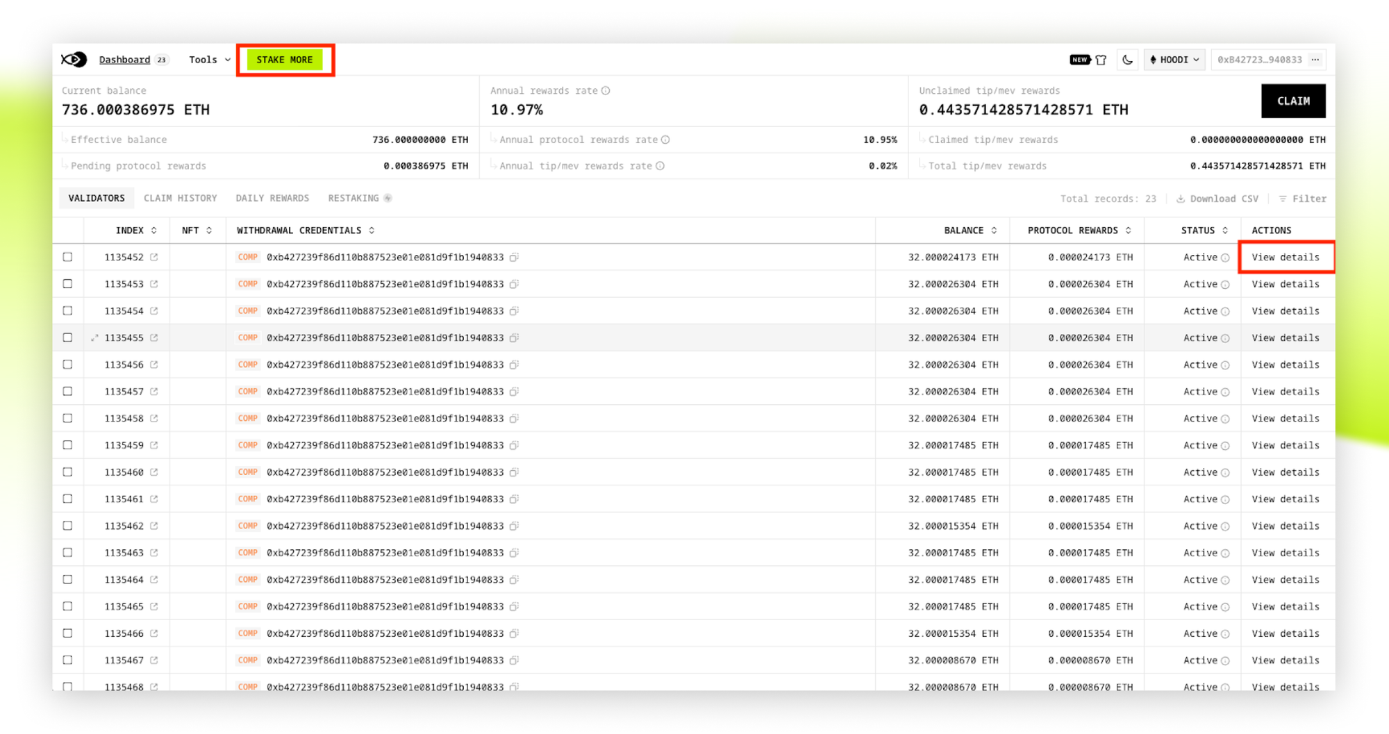Open the HOODI network selector

point(1174,60)
